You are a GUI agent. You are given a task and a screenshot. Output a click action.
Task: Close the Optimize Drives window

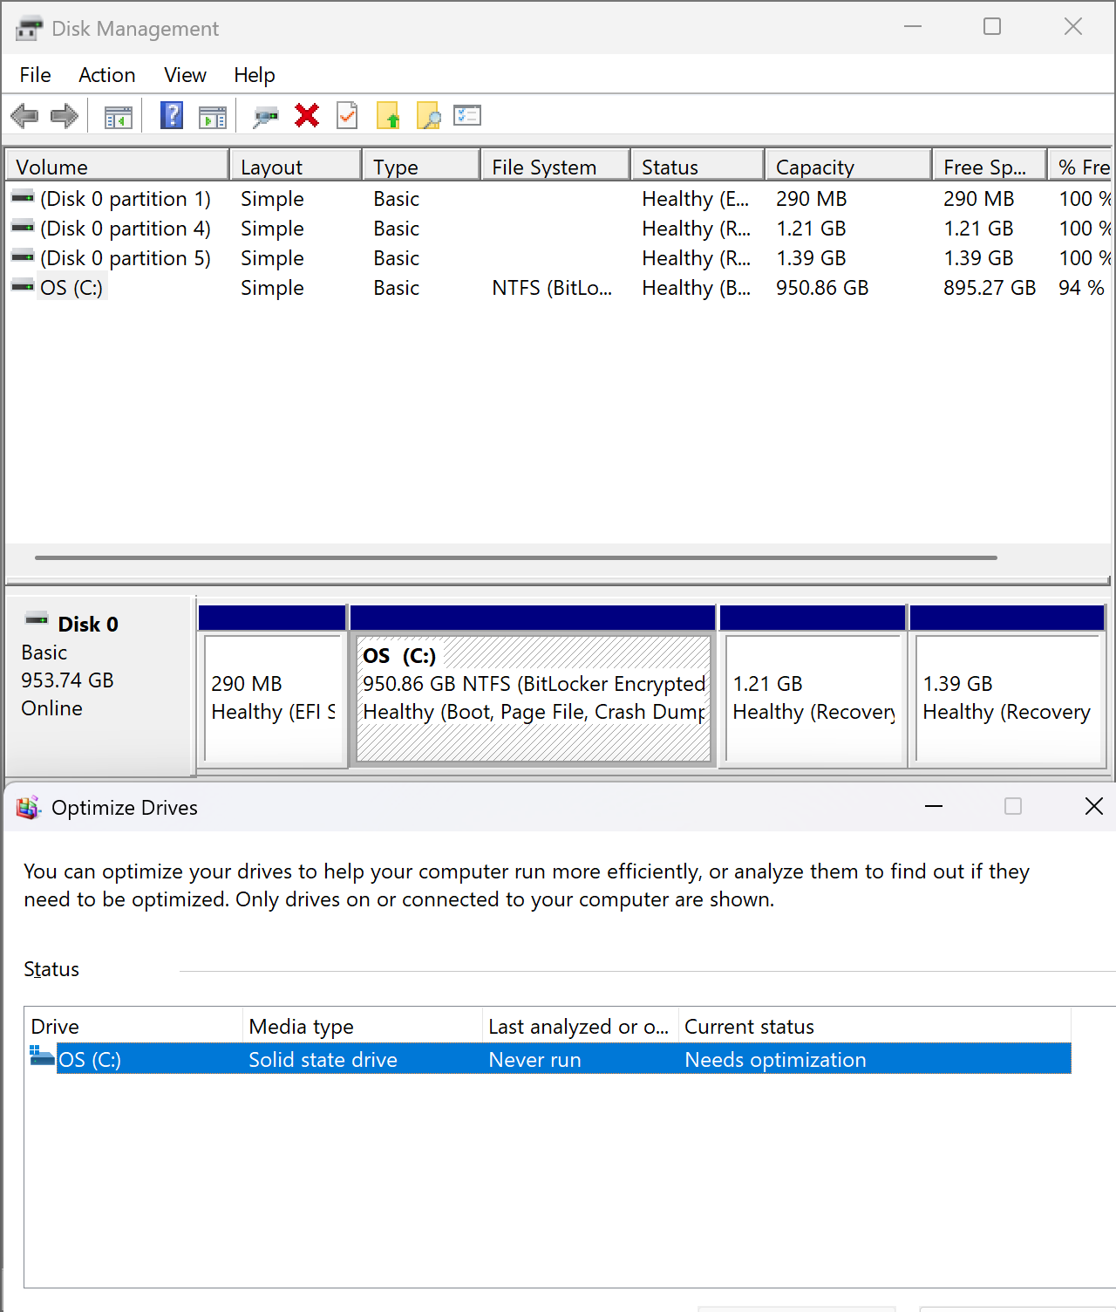[1093, 806]
